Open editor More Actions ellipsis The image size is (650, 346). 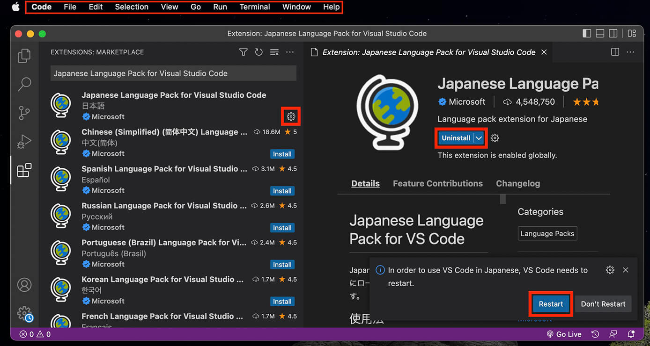pyautogui.click(x=631, y=52)
